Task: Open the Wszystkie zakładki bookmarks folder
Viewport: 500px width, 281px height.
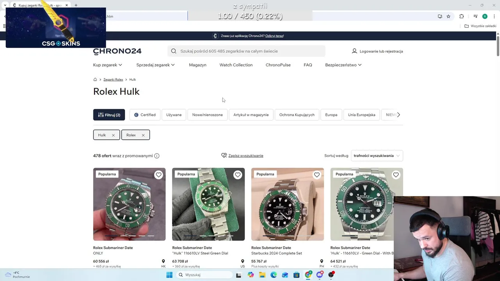Action: pyautogui.click(x=480, y=26)
